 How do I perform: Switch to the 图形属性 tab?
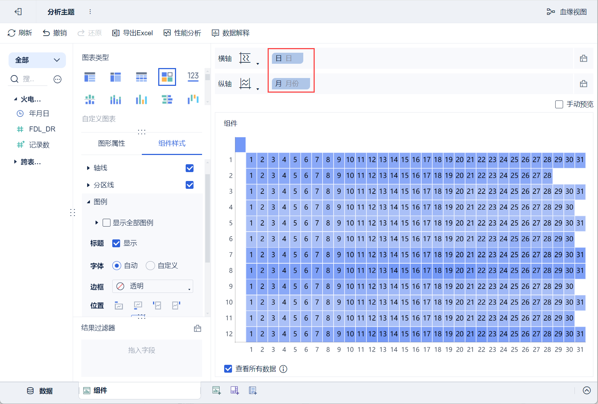pos(112,143)
